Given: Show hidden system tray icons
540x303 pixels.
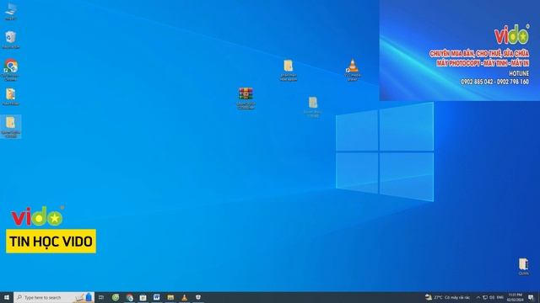Looking at the screenshot, I should pos(478,297).
